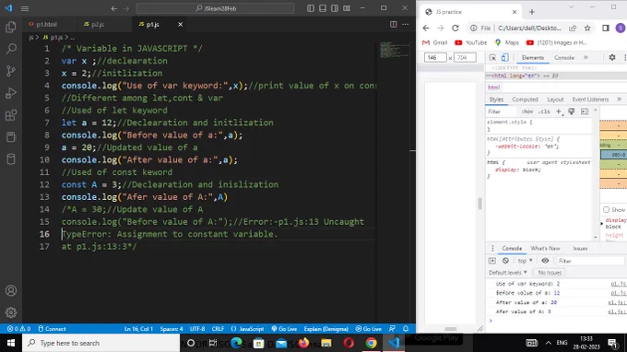Open the Source Control view

[11, 71]
